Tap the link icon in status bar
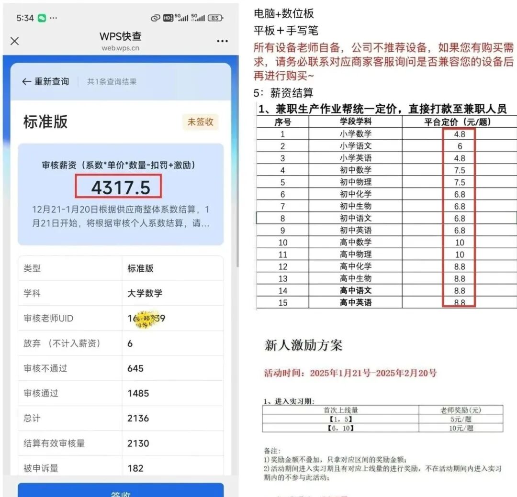The height and width of the screenshot is (497, 517). click(x=155, y=18)
